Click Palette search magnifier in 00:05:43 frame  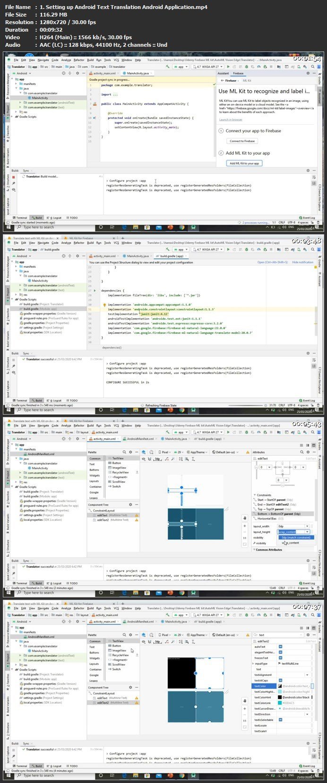coord(125,452)
